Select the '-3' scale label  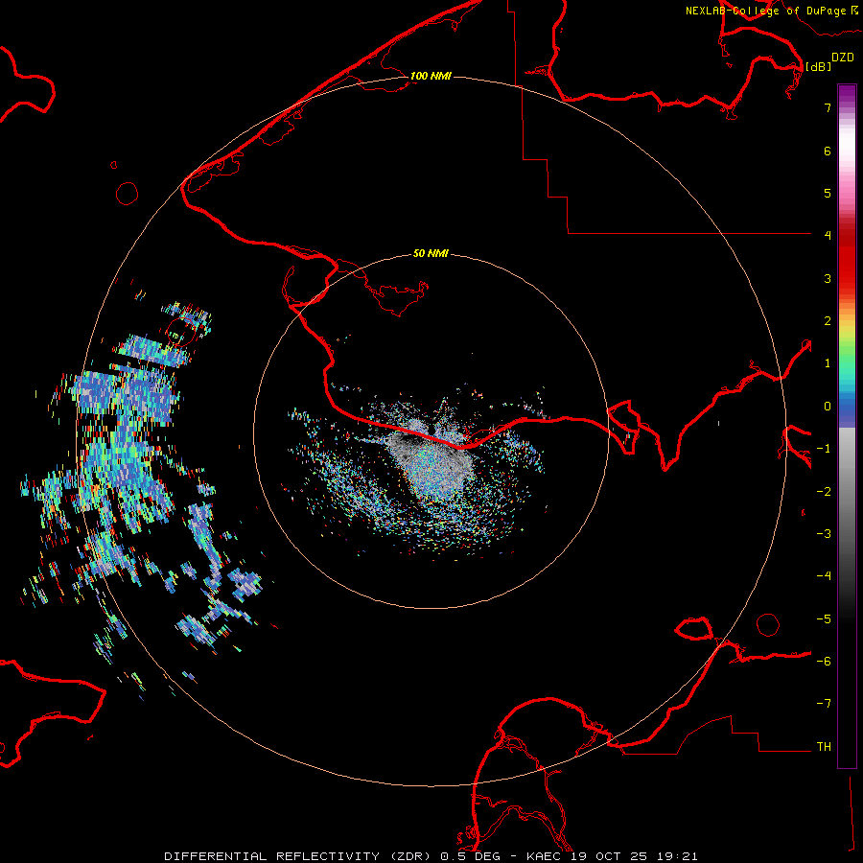(x=824, y=534)
